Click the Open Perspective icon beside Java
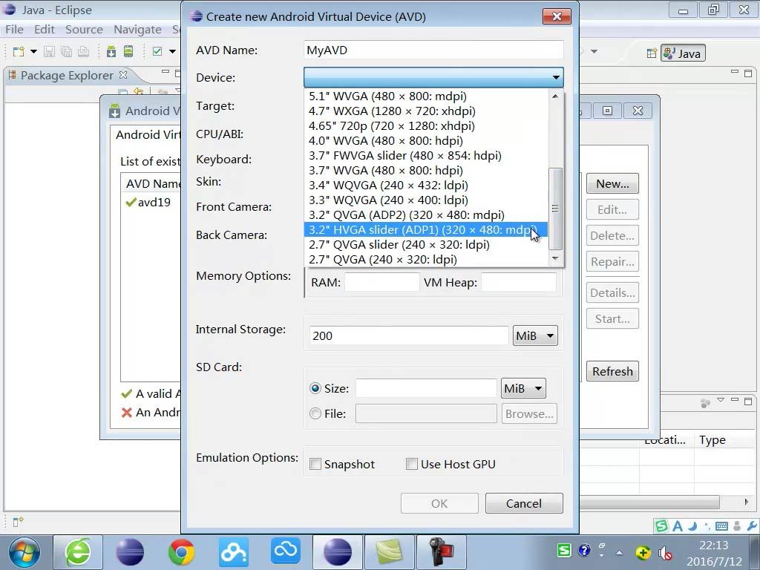Viewport: 760px width, 570px height. pos(652,53)
